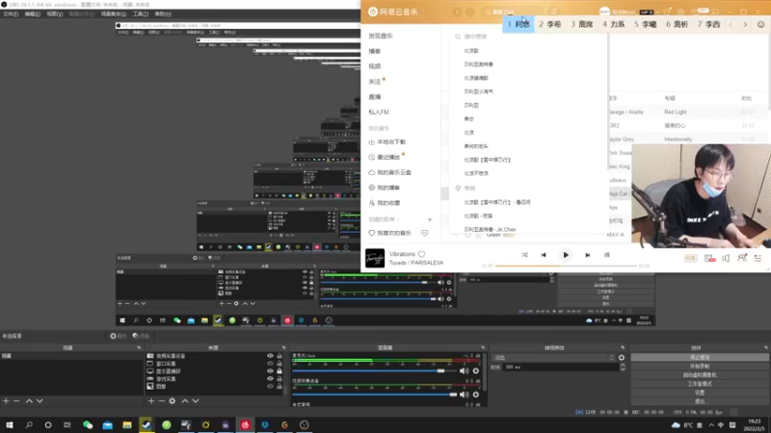Click exit button in OBS controls

tap(700, 401)
